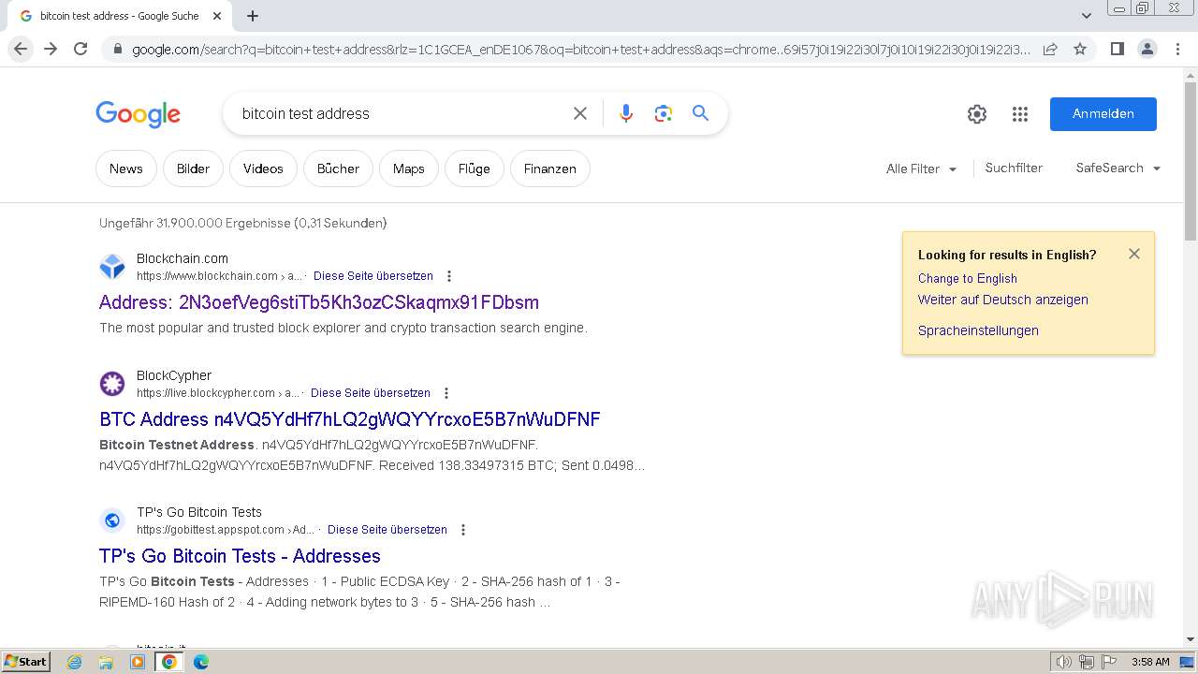This screenshot has width=1198, height=674.
Task: Click the action center flag tray icon
Action: pyautogui.click(x=1108, y=662)
